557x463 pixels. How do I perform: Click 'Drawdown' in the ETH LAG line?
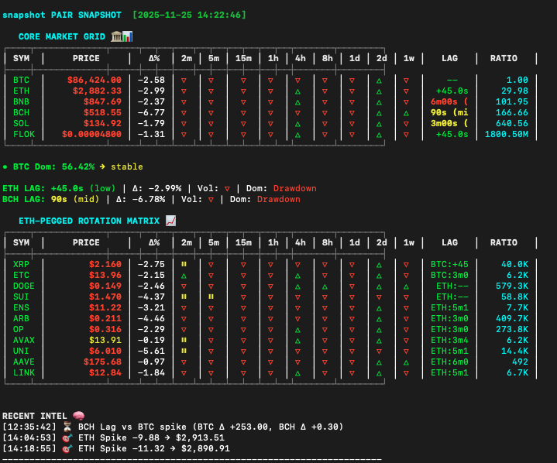click(295, 188)
